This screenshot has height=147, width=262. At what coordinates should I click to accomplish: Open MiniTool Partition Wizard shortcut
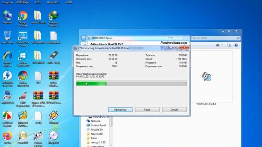tap(23, 119)
